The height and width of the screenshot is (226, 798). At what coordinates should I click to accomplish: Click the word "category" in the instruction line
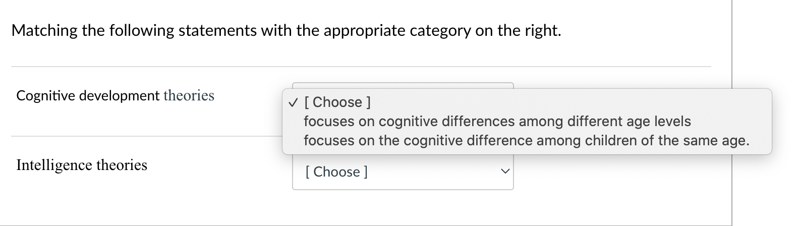tap(440, 31)
